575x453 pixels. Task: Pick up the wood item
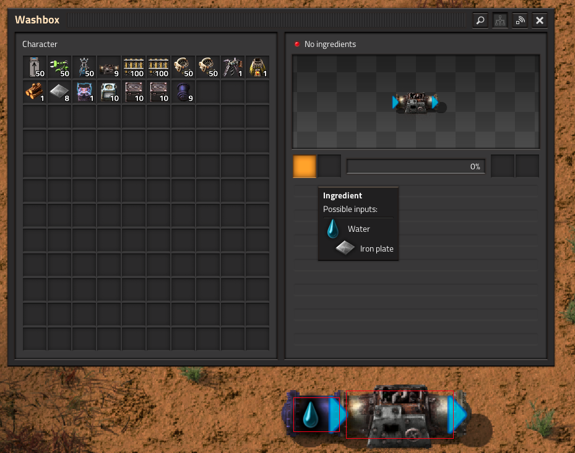pyautogui.click(x=35, y=92)
